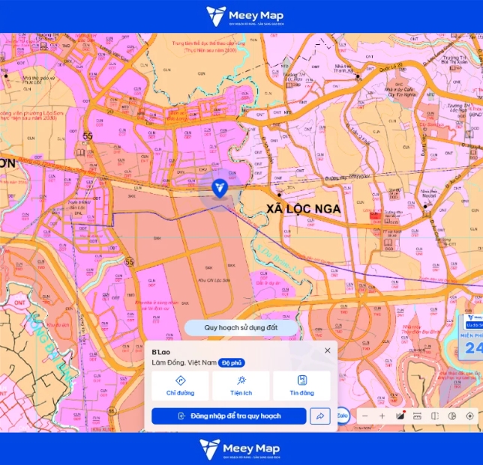This screenshot has height=465, width=483.
Task: Click the Độ phủ badge
Action: pyautogui.click(x=232, y=363)
